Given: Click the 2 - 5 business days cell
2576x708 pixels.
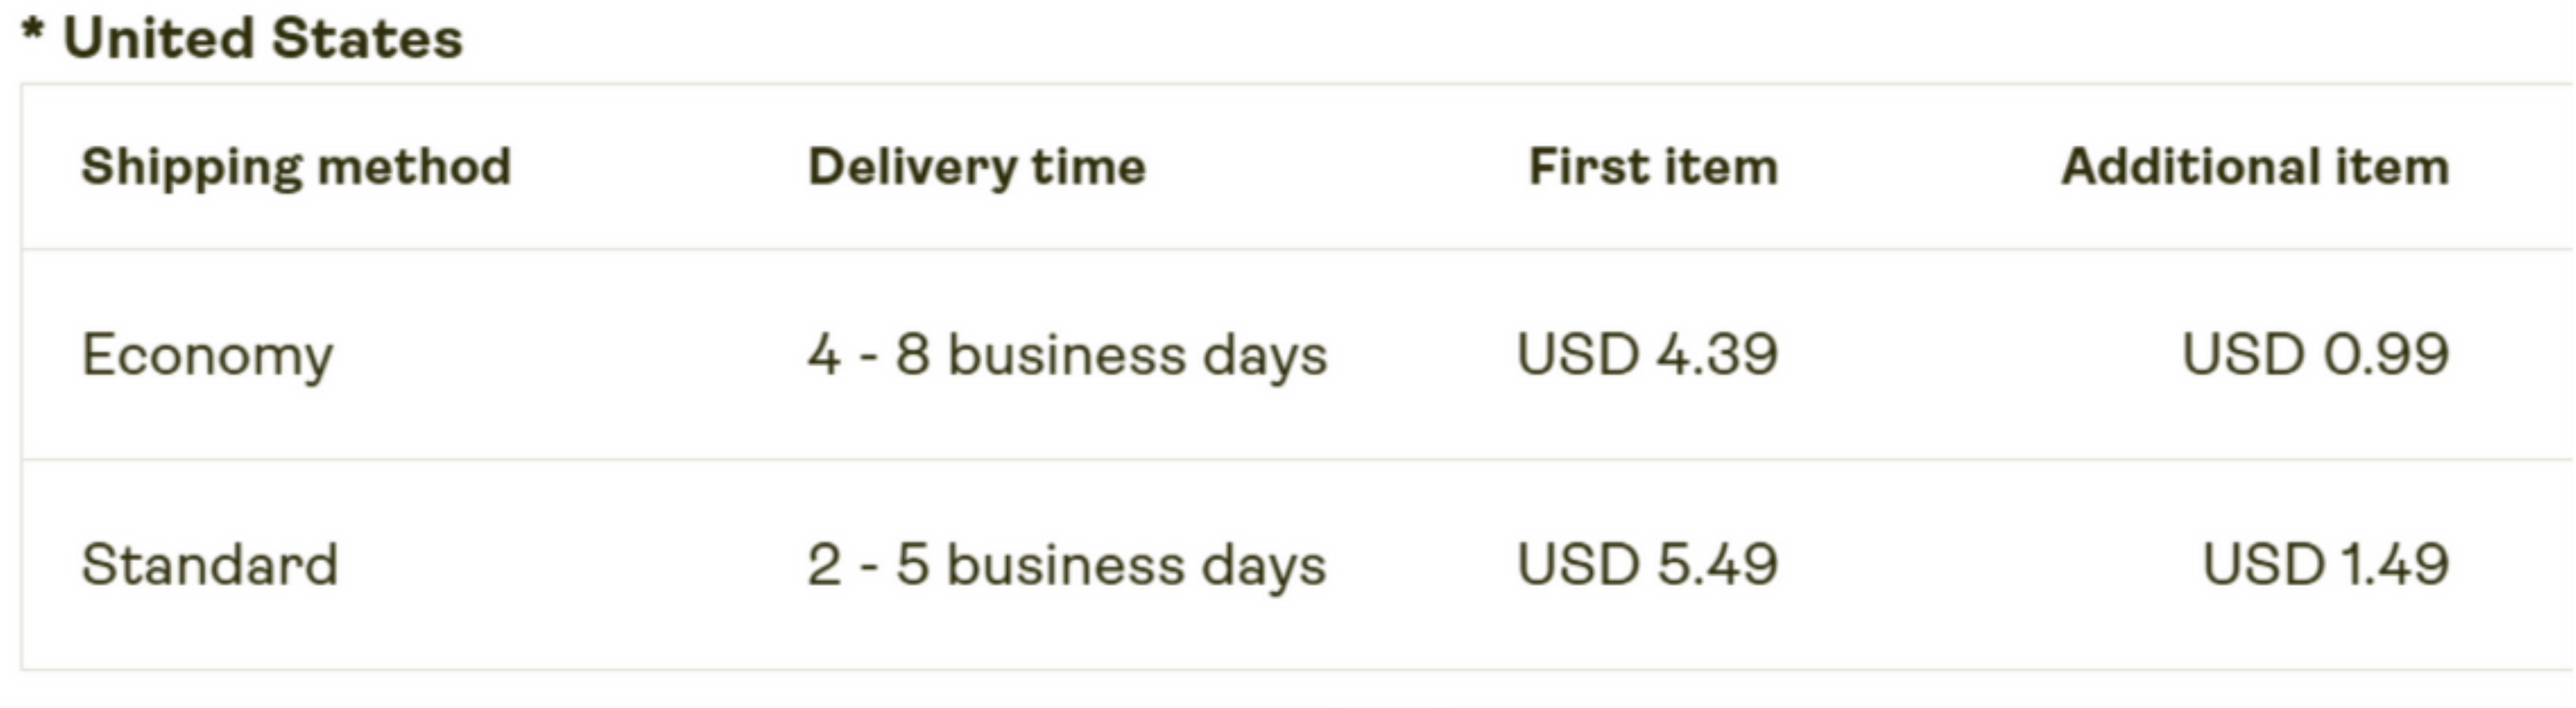Looking at the screenshot, I should click(1067, 566).
